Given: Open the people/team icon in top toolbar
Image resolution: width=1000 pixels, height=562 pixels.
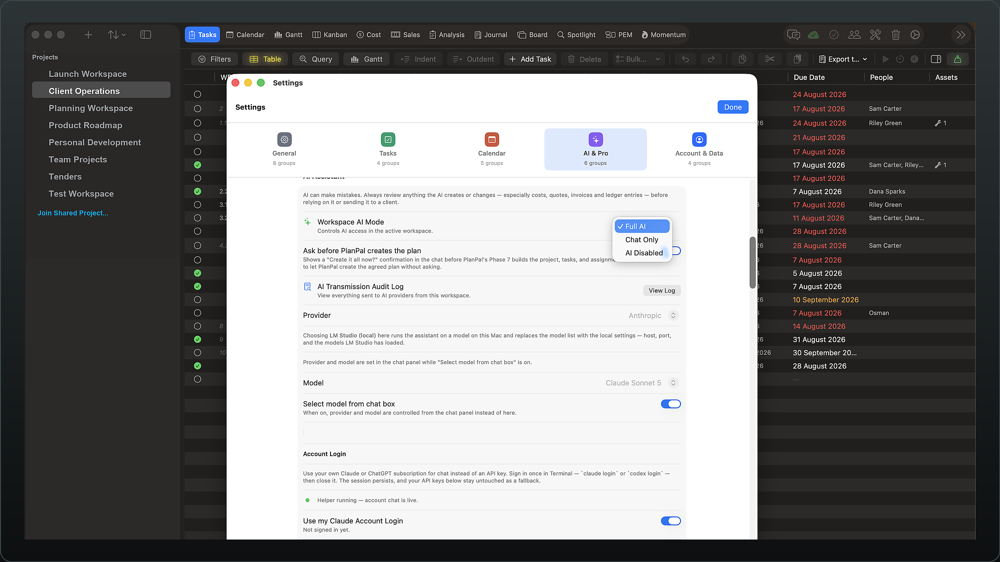Looking at the screenshot, I should (x=854, y=35).
